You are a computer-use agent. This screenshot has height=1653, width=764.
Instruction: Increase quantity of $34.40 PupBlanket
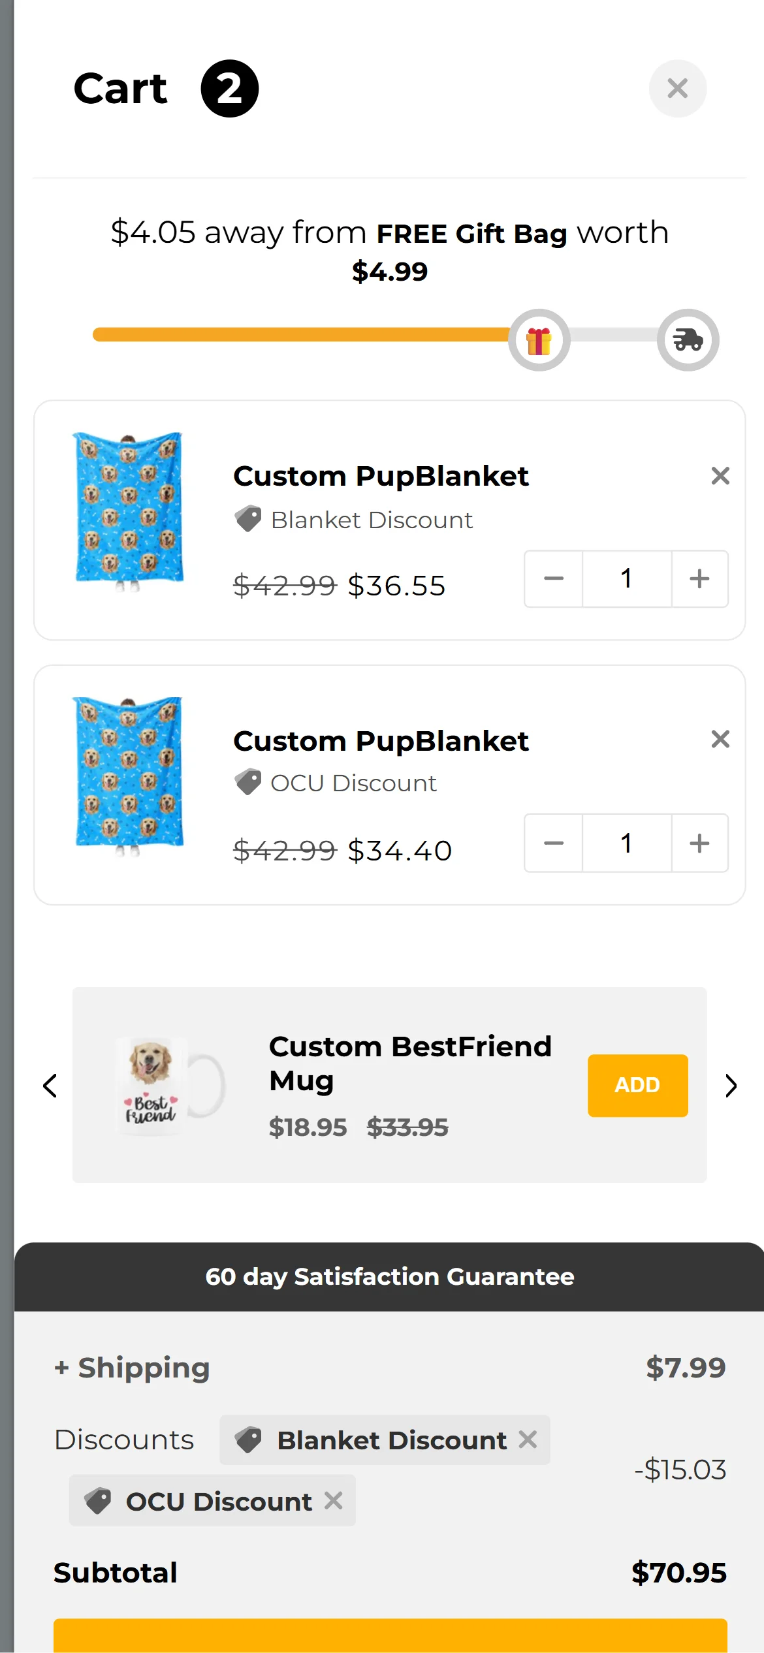pyautogui.click(x=699, y=843)
